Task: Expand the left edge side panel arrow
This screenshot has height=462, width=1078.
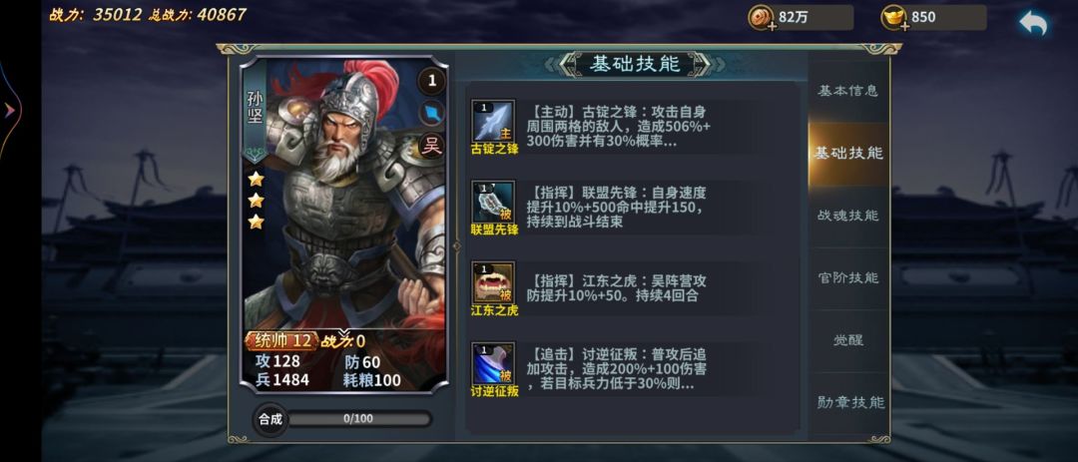Action: pyautogui.click(x=10, y=110)
